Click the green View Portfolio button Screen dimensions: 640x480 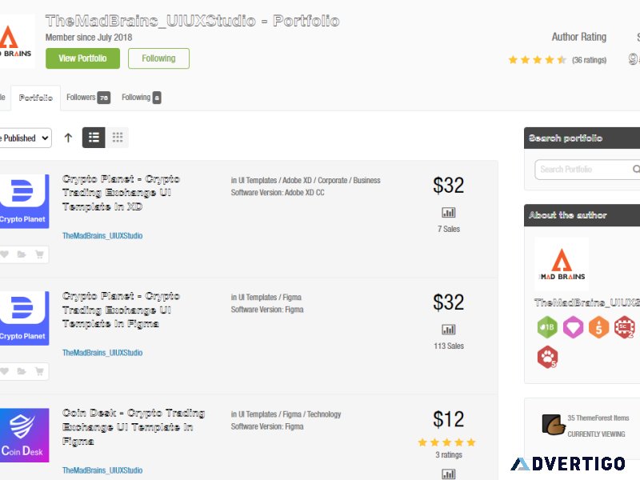coord(83,58)
